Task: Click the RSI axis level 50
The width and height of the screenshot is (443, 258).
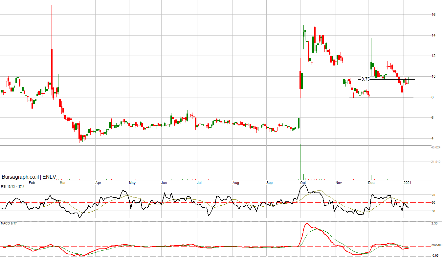Action: (x=433, y=203)
